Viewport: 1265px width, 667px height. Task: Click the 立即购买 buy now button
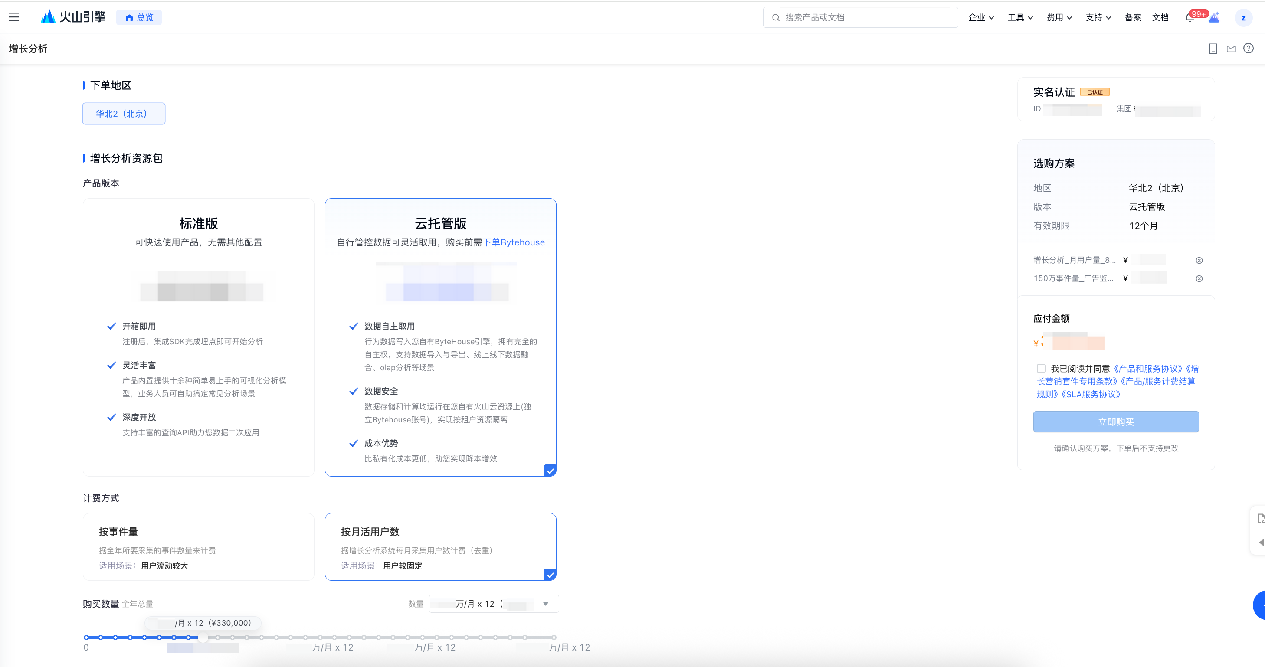1116,422
